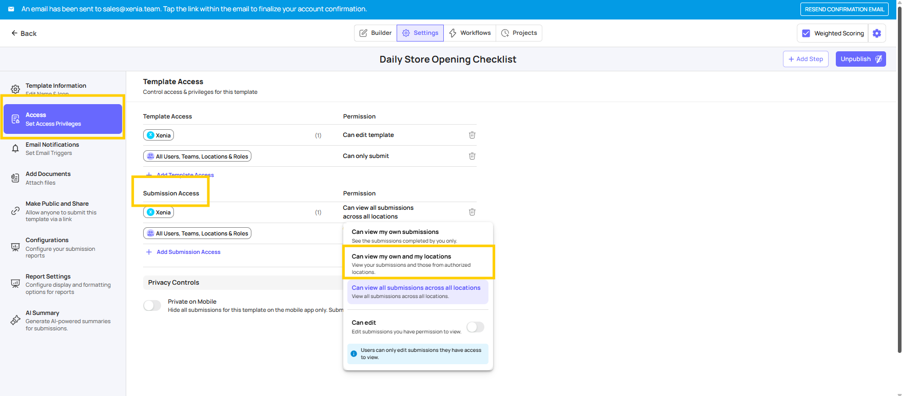Click the back arrow icon
Viewport: 902px width, 396px height.
point(14,33)
